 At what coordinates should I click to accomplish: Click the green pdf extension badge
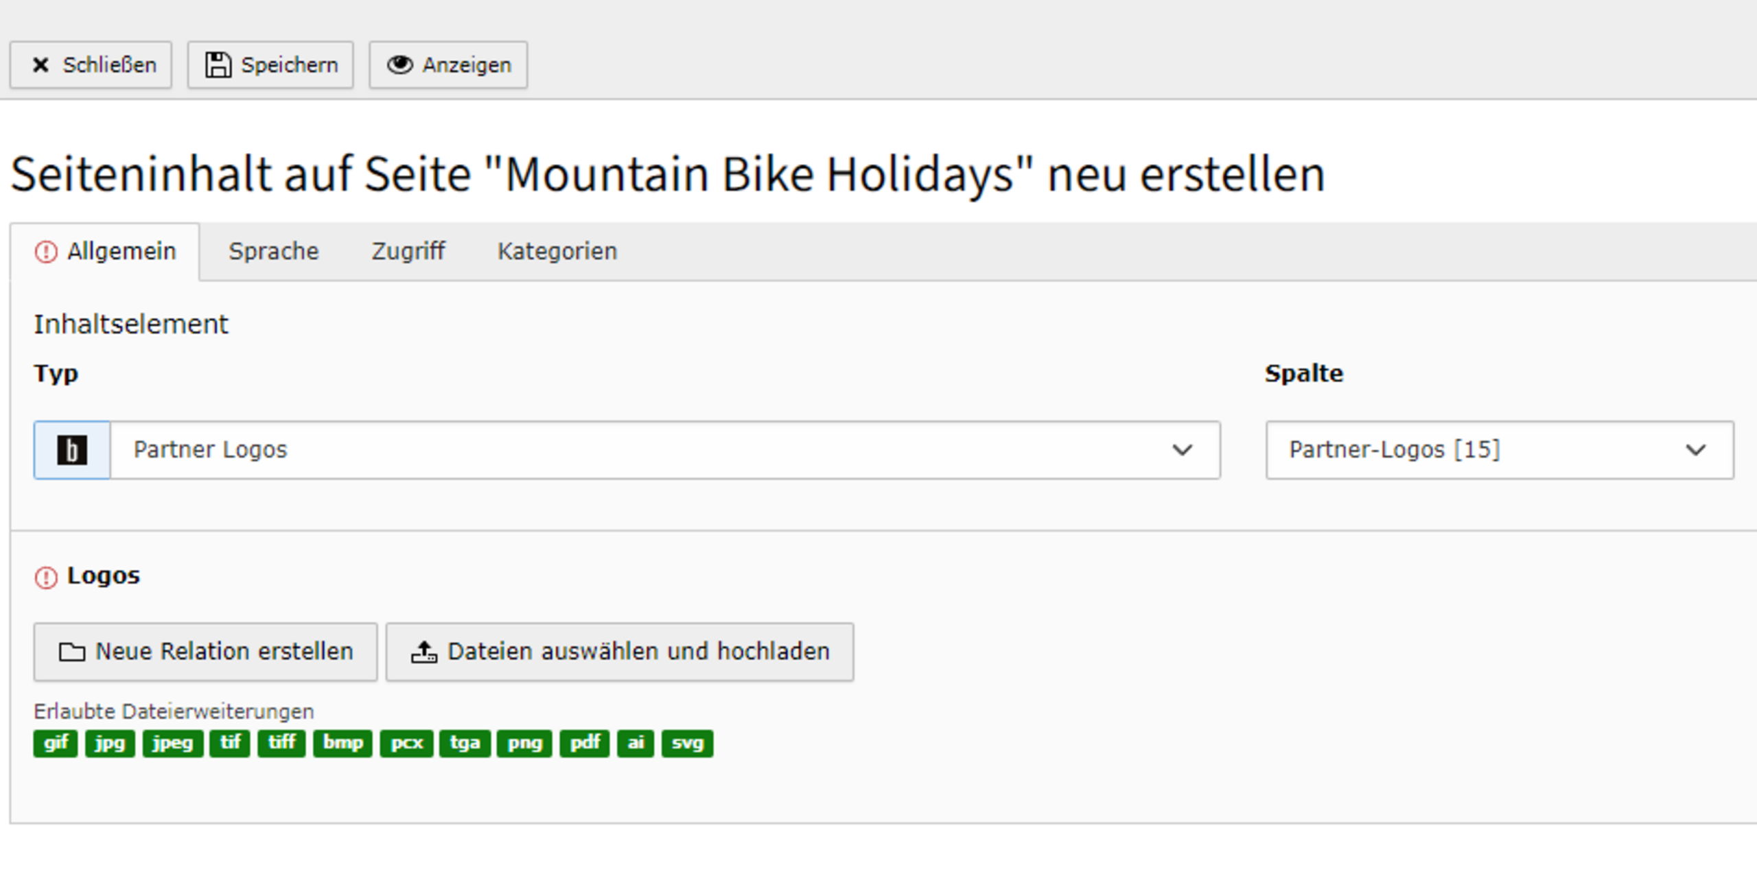tap(584, 744)
